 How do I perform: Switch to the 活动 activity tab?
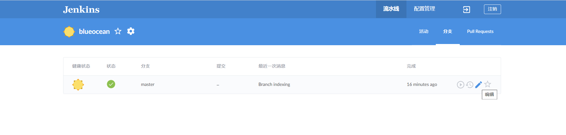tap(424, 31)
